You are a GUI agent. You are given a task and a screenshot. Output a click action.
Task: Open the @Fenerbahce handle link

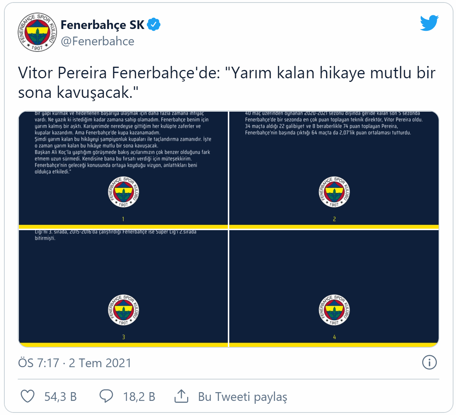(x=98, y=41)
